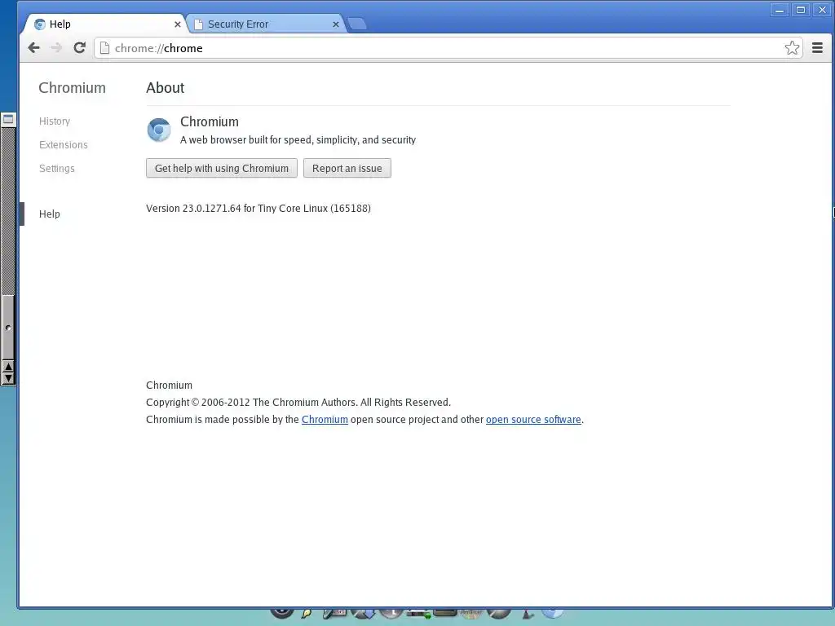This screenshot has width=835, height=626.
Task: Close the Help tab
Action: coord(177,24)
